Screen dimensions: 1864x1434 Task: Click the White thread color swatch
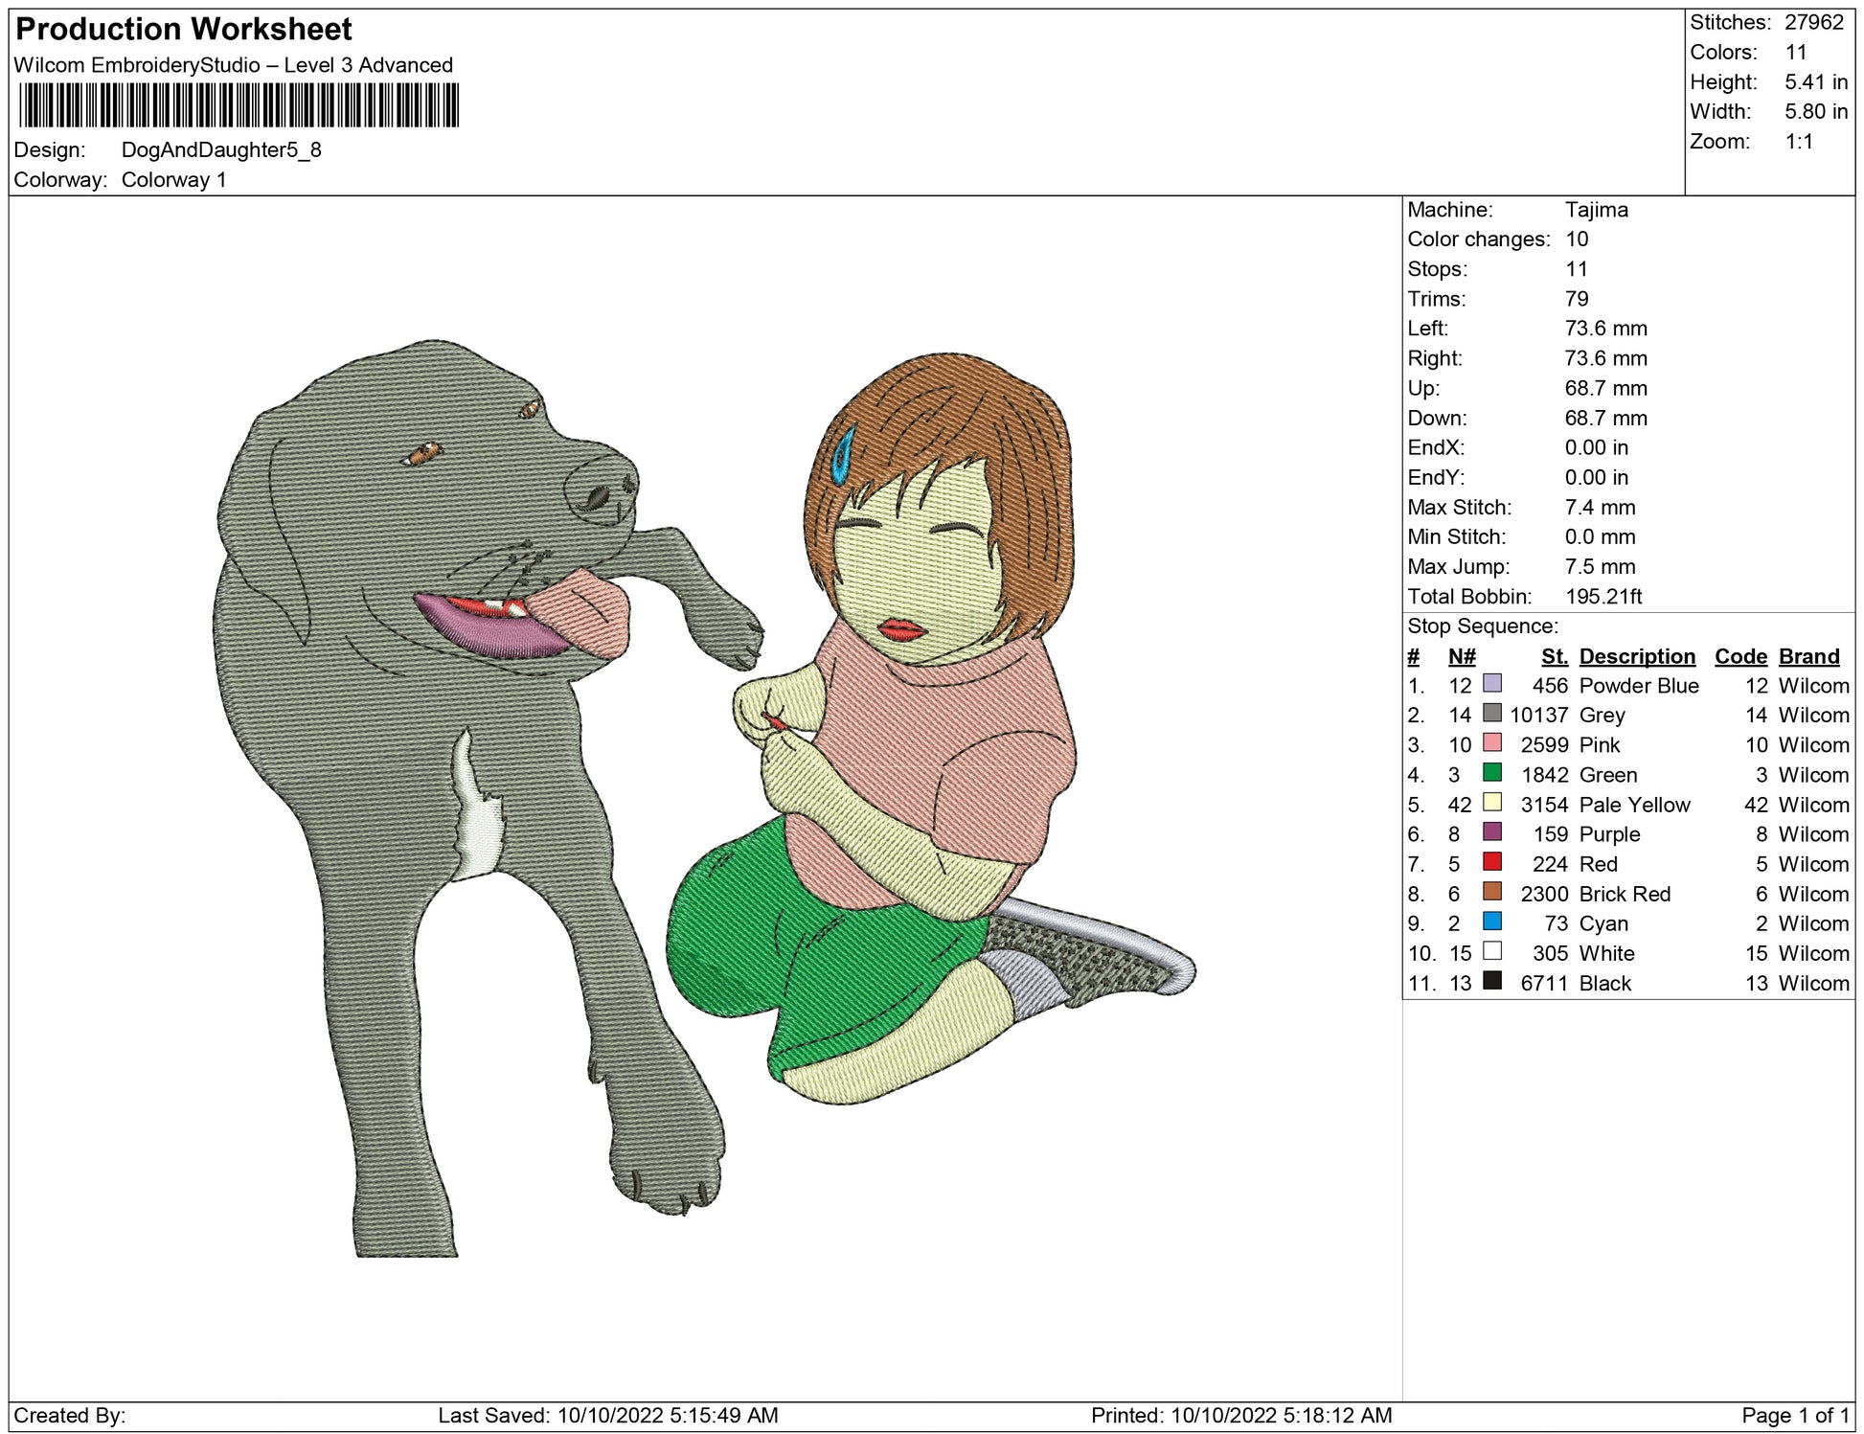click(x=1491, y=951)
